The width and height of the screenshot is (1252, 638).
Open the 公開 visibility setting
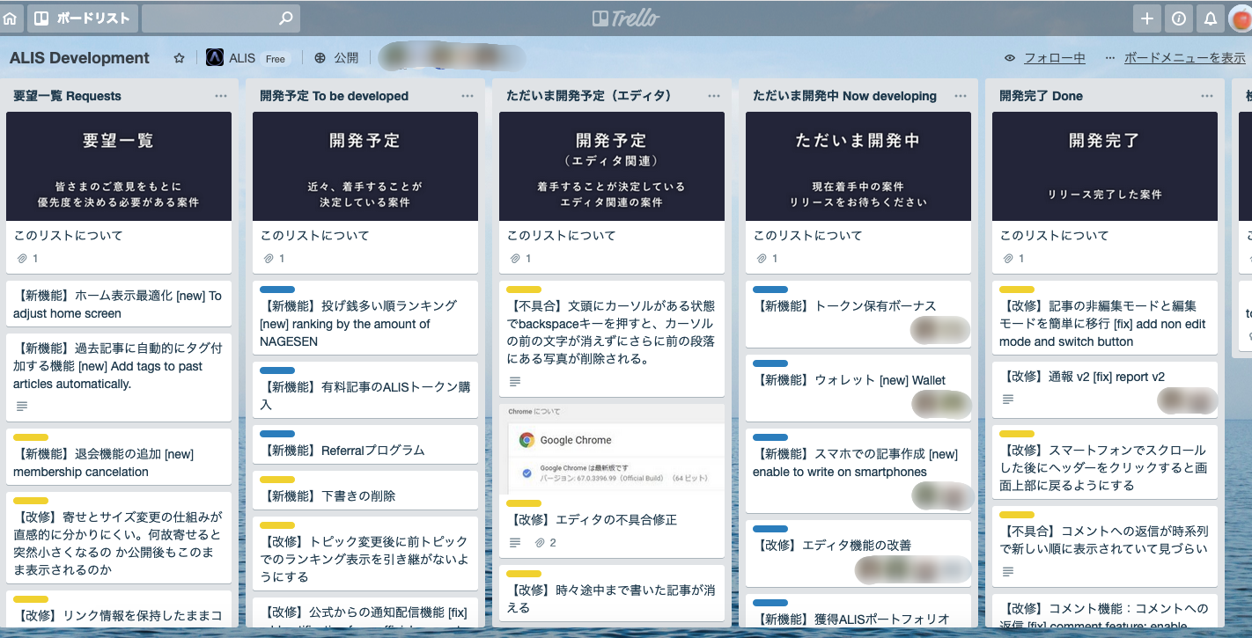336,58
